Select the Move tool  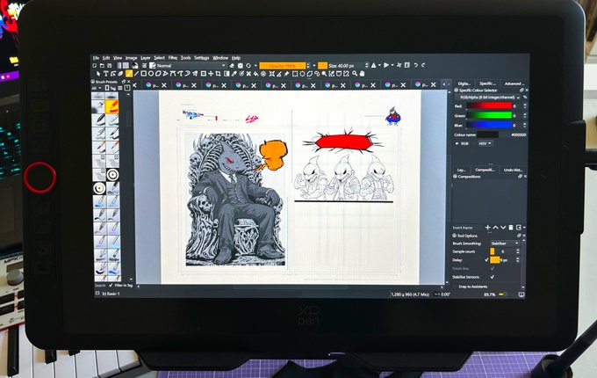211,74
